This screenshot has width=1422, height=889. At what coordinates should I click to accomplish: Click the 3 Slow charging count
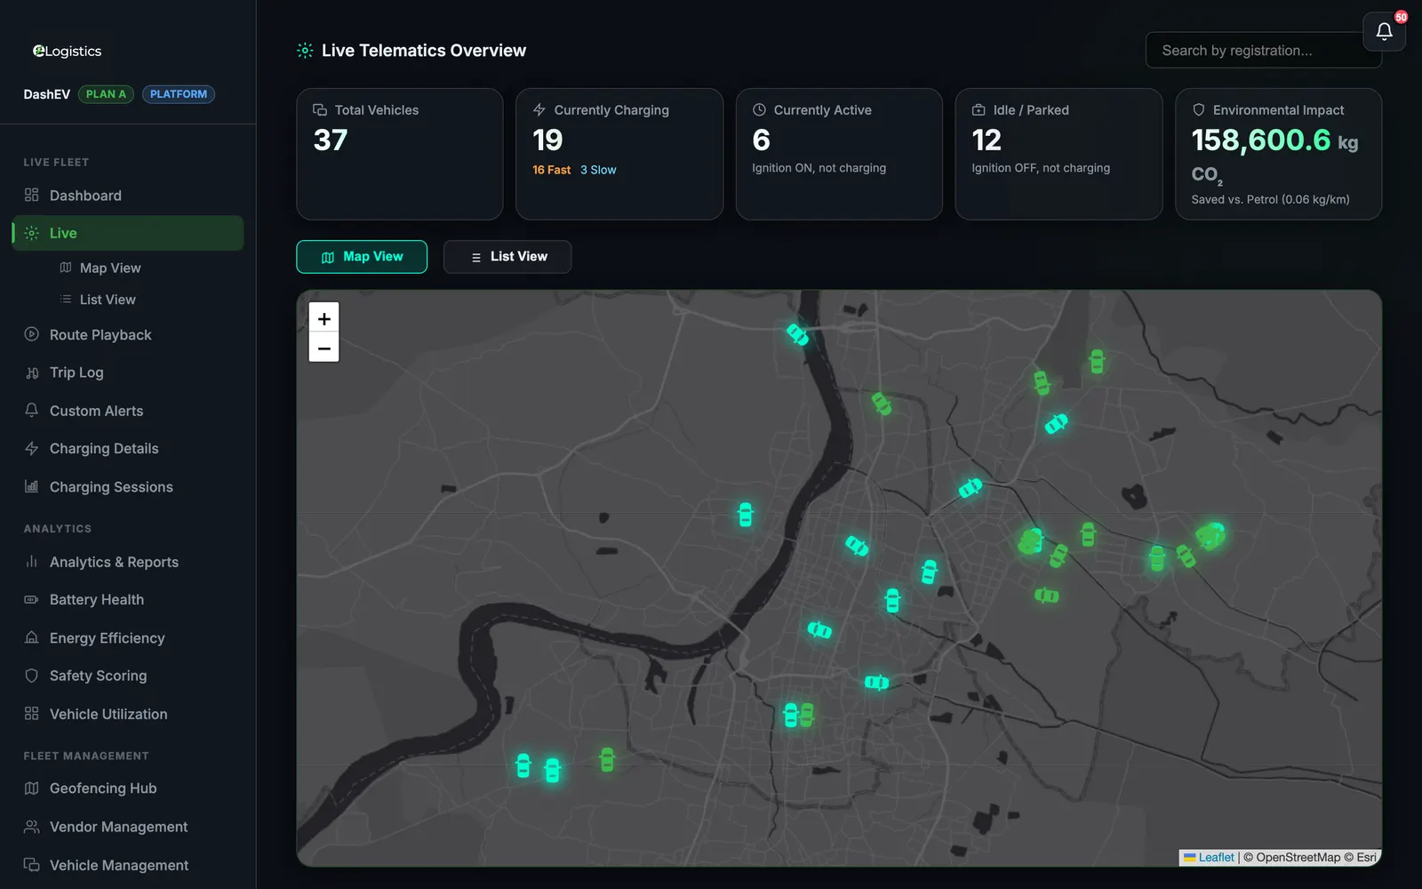pyautogui.click(x=598, y=170)
